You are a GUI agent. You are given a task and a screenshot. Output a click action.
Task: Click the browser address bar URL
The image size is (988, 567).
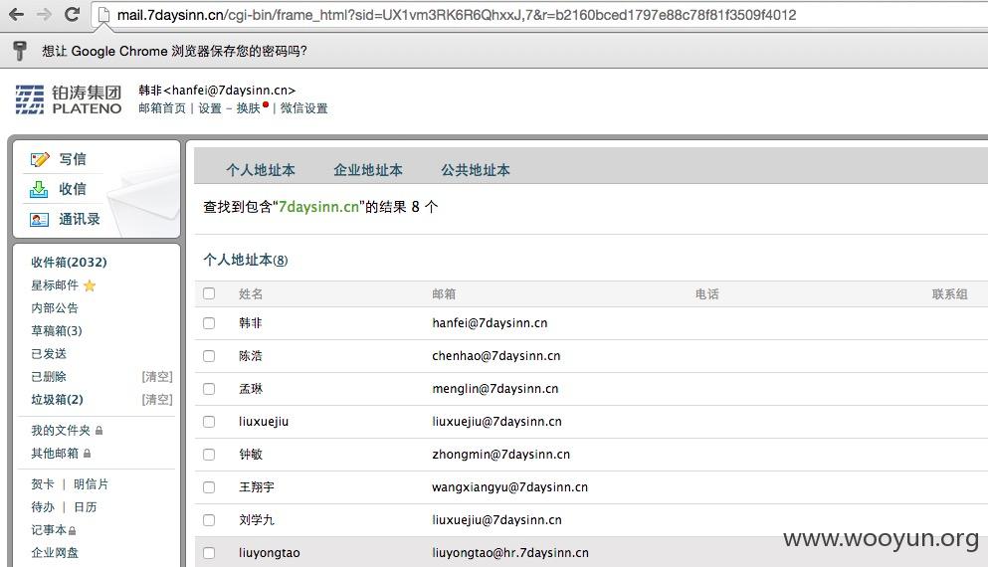click(x=457, y=15)
